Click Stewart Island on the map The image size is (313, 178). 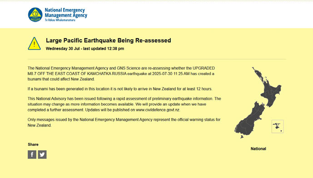[242, 137]
